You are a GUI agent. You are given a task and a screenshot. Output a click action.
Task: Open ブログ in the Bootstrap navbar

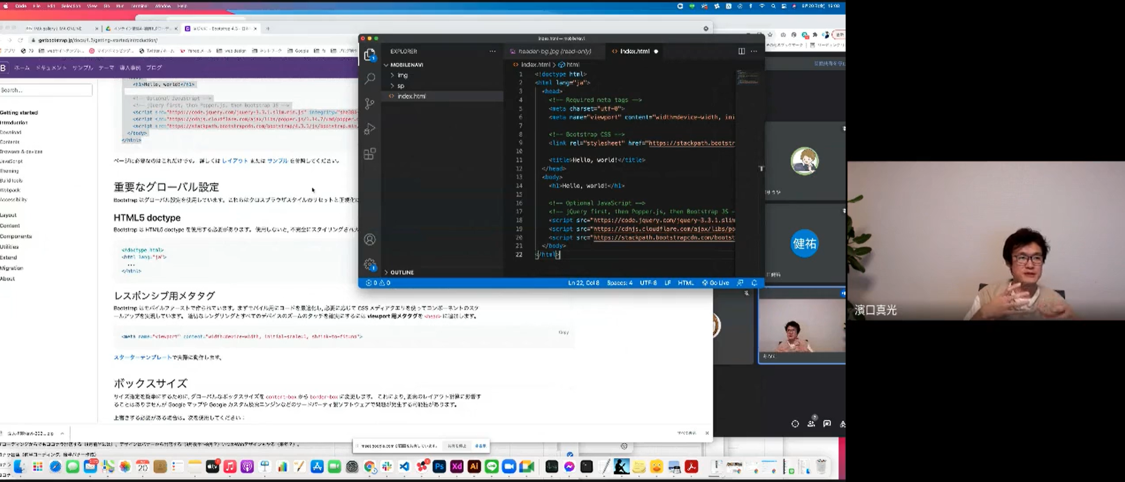click(154, 68)
